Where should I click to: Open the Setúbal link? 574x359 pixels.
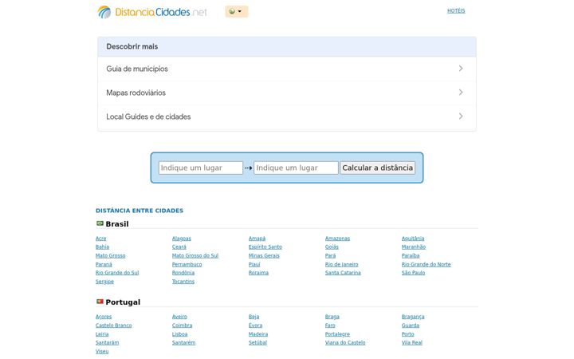click(258, 343)
